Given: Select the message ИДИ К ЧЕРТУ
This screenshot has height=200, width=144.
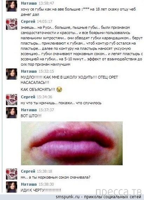Looking at the screenshot, I should 41,190.
